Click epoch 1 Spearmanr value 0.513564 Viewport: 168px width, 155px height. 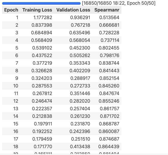[109, 18]
